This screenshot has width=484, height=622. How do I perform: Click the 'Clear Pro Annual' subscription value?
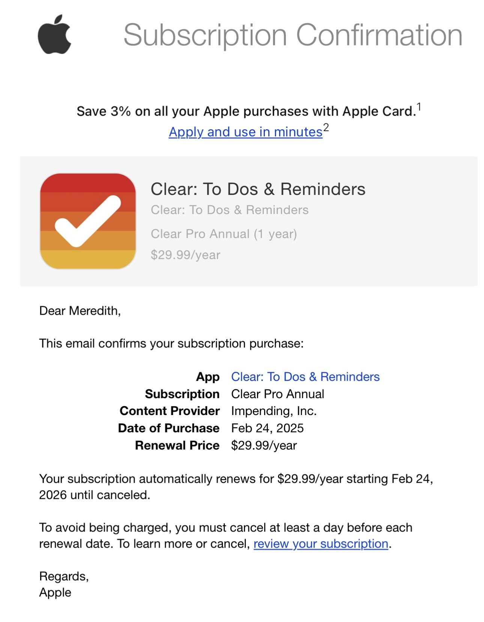(278, 394)
